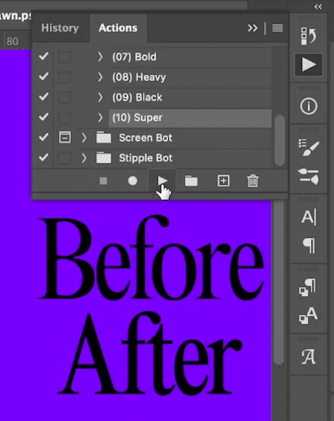Open the Actions panel hamburger menu
Viewport: 334px width, 421px height.
pyautogui.click(x=277, y=28)
